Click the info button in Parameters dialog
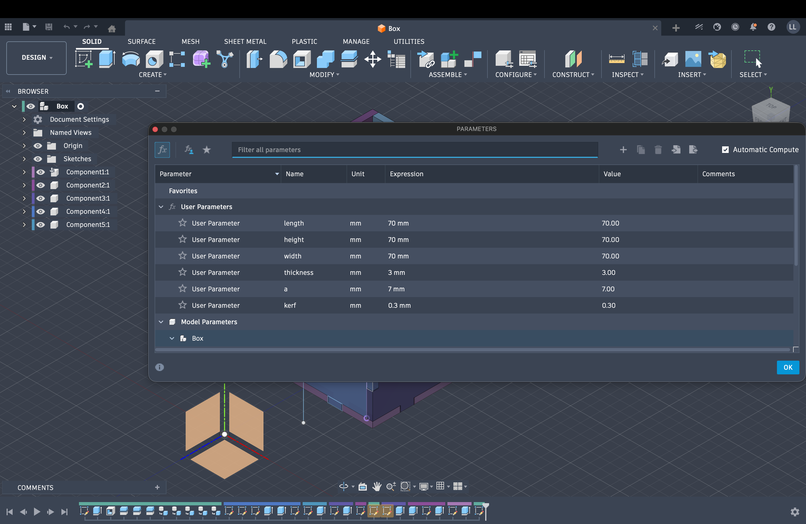This screenshot has width=806, height=524. pos(160,368)
